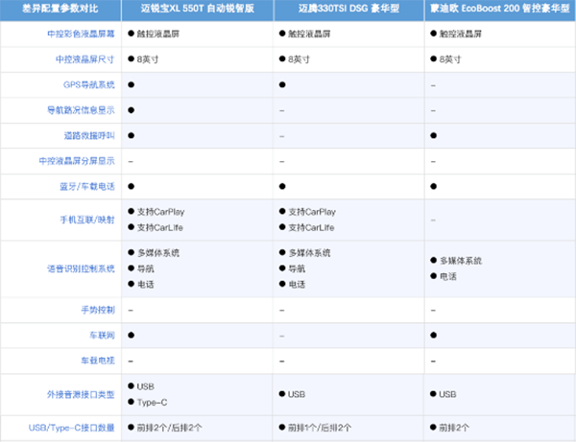Click 导航 under 迈锐宝XL voice recognition
This screenshot has width=576, height=442.
click(146, 268)
